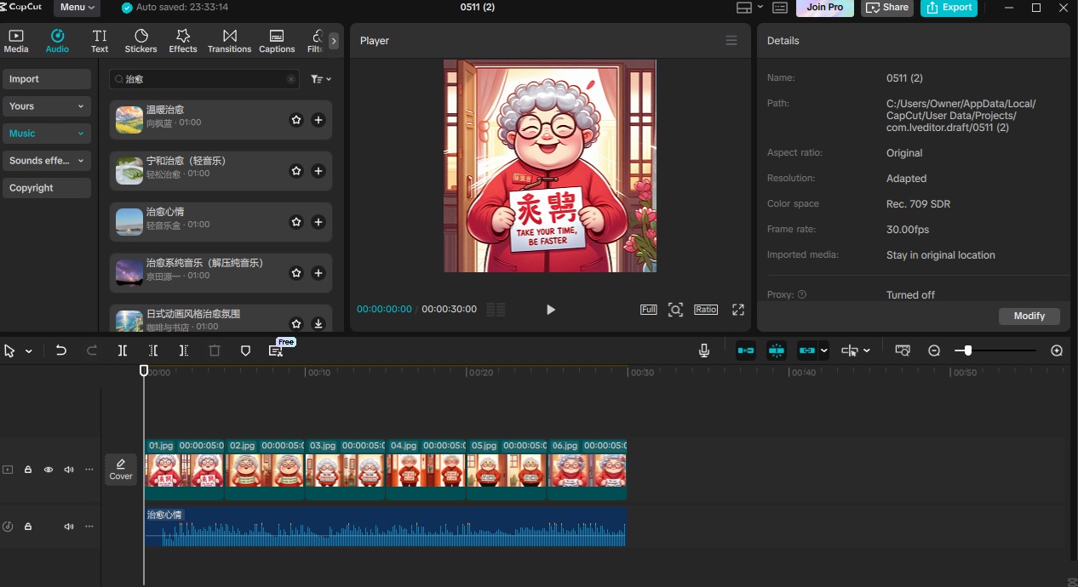Open more options for the audio track
The height and width of the screenshot is (587, 1078).
pos(89,527)
